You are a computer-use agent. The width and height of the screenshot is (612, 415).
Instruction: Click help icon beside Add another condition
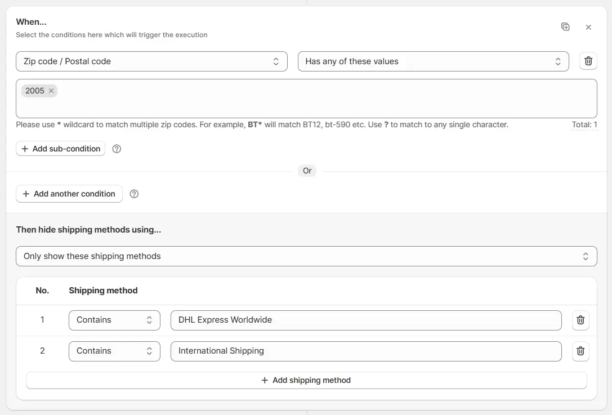[x=134, y=194]
